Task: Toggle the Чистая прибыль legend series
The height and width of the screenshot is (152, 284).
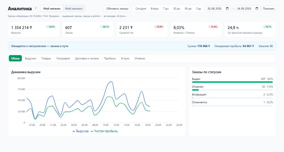Action: point(104,131)
